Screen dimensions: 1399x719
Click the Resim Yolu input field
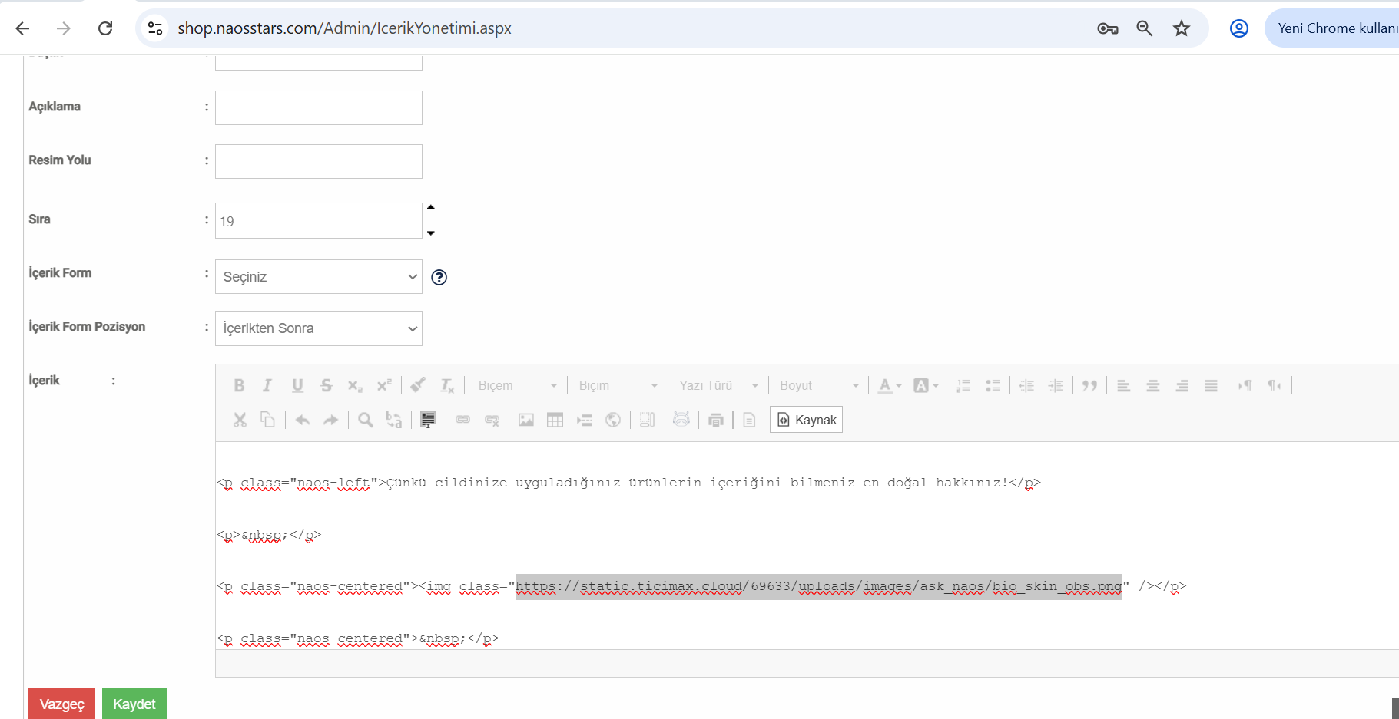tap(319, 161)
